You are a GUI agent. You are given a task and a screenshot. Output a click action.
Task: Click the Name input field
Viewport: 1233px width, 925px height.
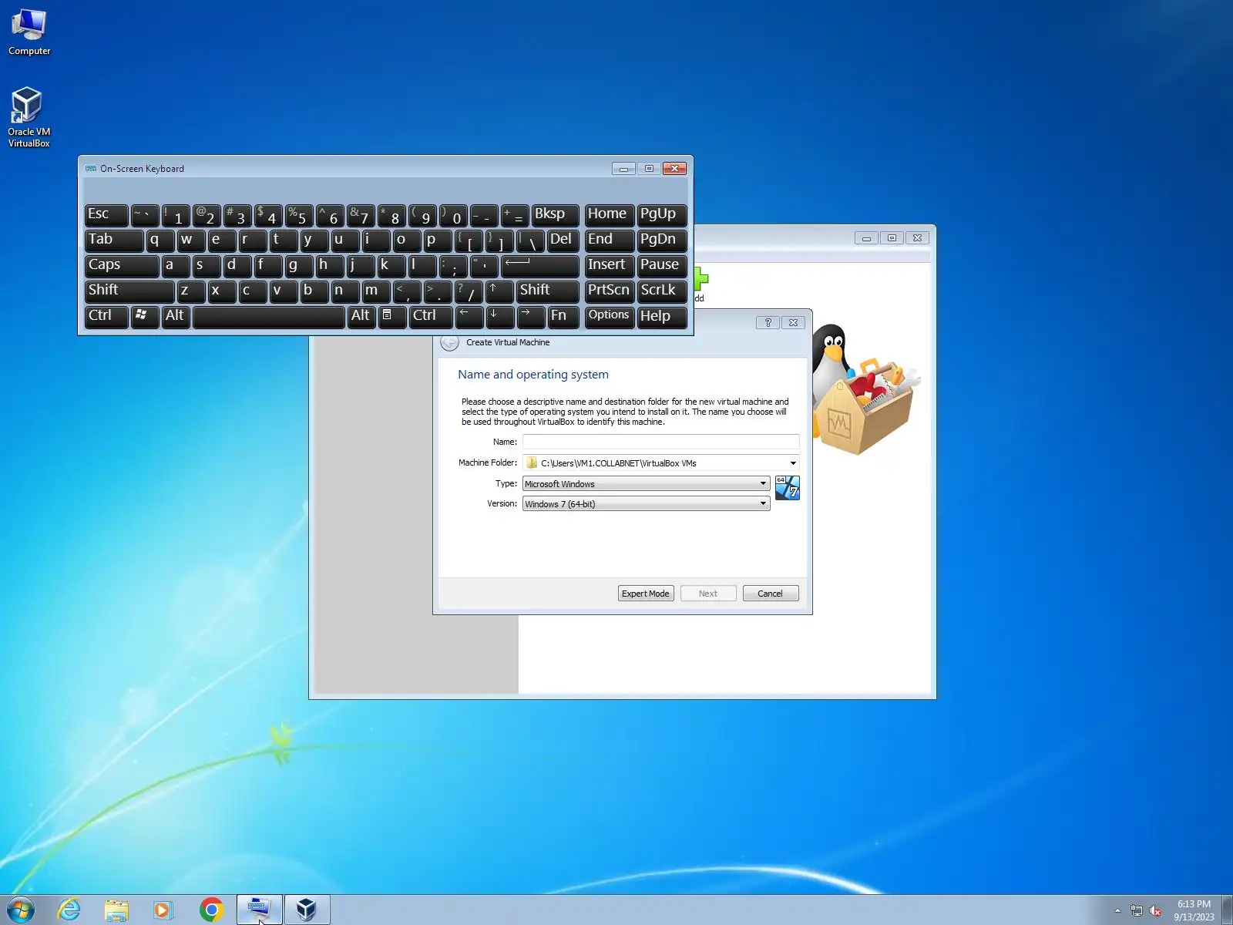(x=660, y=442)
